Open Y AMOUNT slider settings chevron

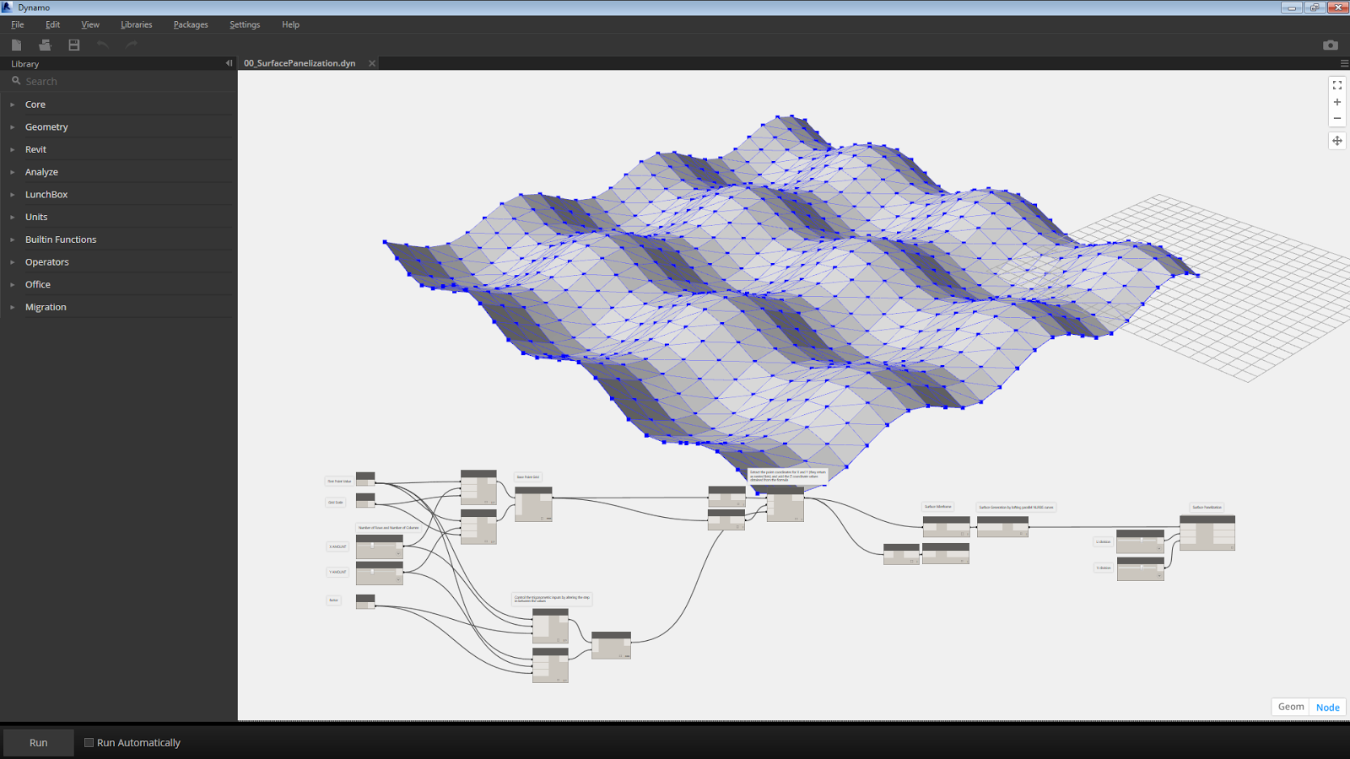(398, 580)
